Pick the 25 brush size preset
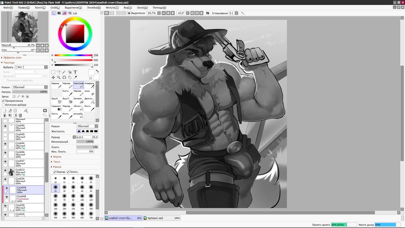The width and height of the screenshot is (405, 228). (55, 188)
